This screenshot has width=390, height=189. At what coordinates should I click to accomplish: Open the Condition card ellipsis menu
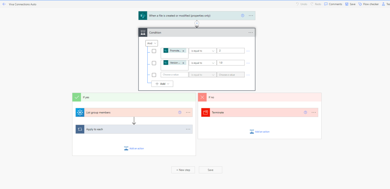251,32
